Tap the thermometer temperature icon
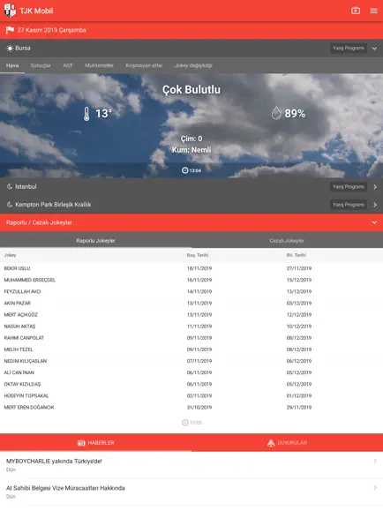The image size is (383, 511). (x=86, y=114)
